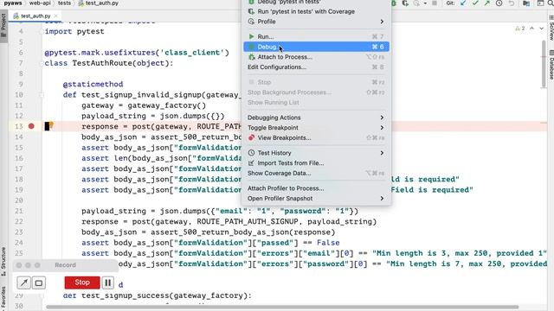Click the Git update project arrow icon
The image size is (554, 311).
463,3
